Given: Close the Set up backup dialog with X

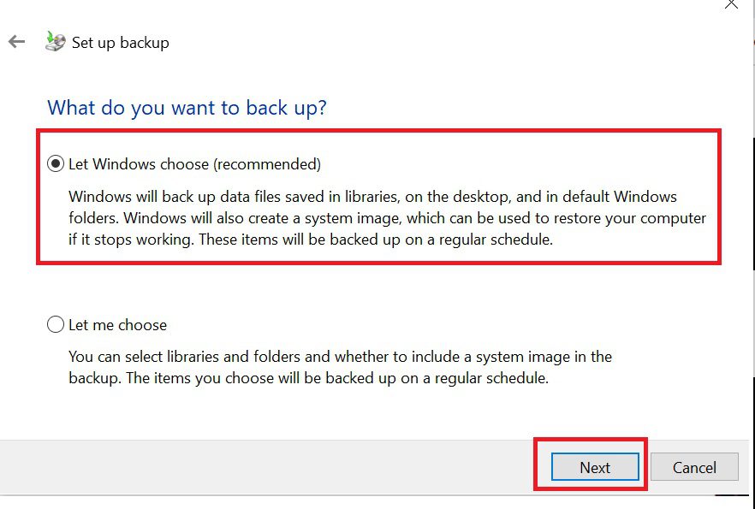Looking at the screenshot, I should point(731,4).
